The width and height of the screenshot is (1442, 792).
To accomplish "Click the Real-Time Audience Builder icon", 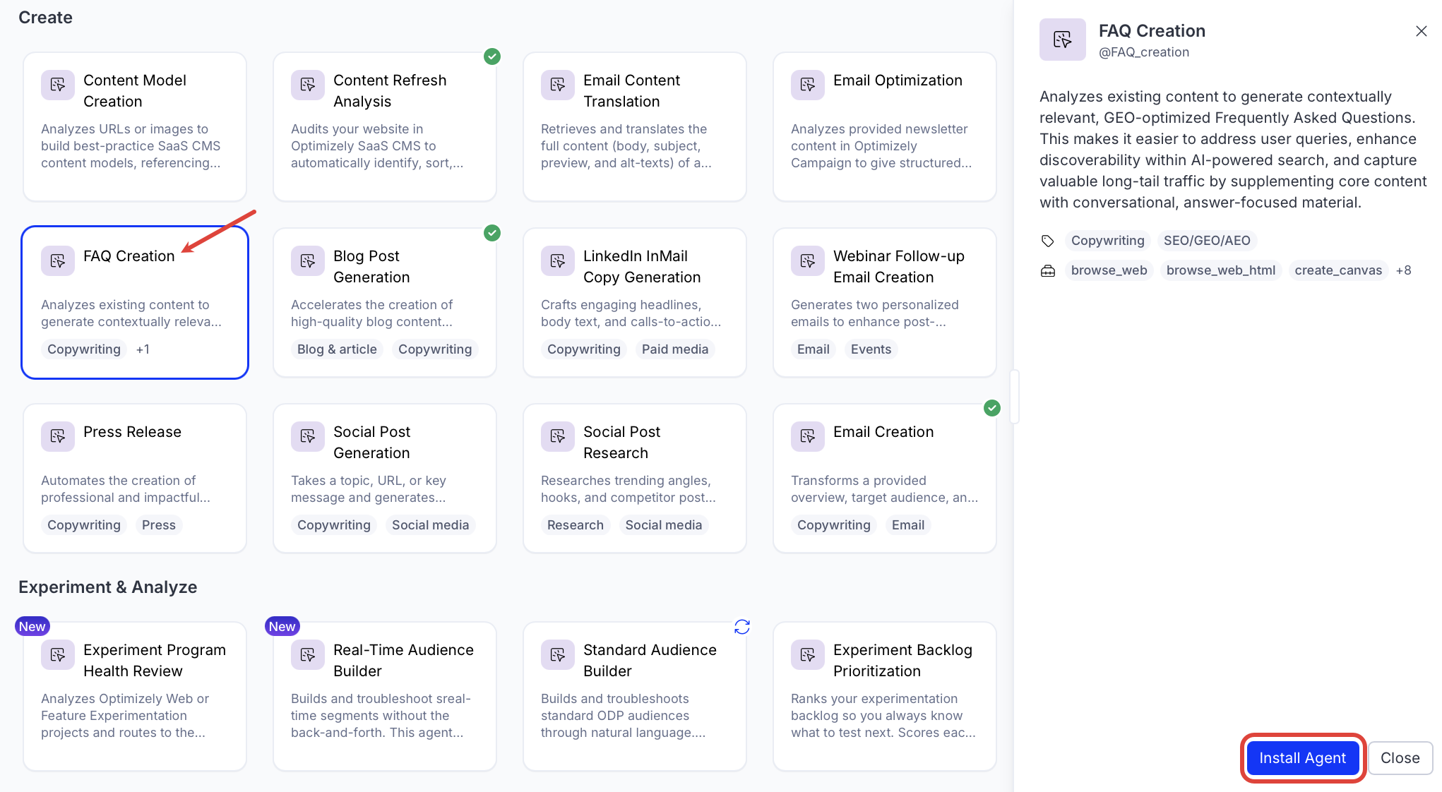I will coord(308,654).
